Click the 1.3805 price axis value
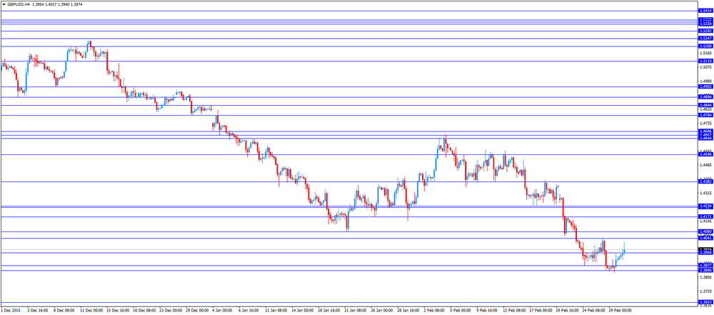 [705, 277]
